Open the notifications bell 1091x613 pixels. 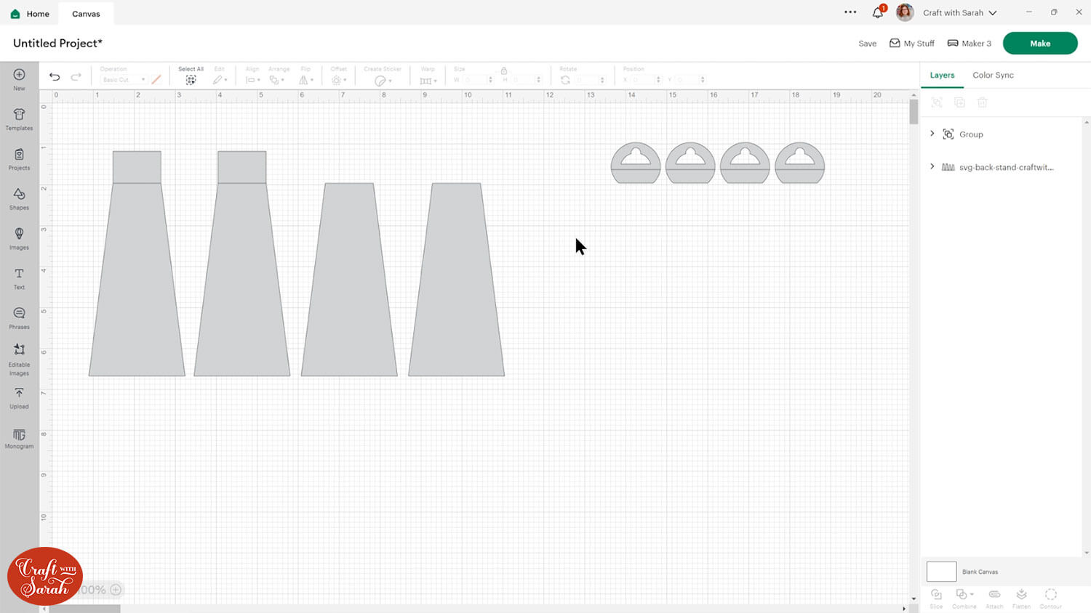[x=878, y=12]
